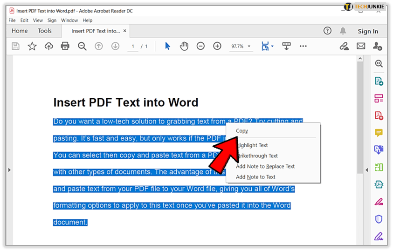
Task: Select the Hand pan tool
Action: (184, 46)
